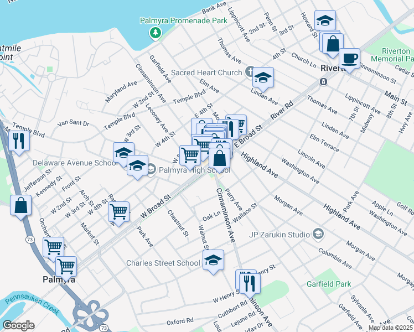Select the restaurant marker near Henry St
Screen dimensions: 414x332
(250, 286)
